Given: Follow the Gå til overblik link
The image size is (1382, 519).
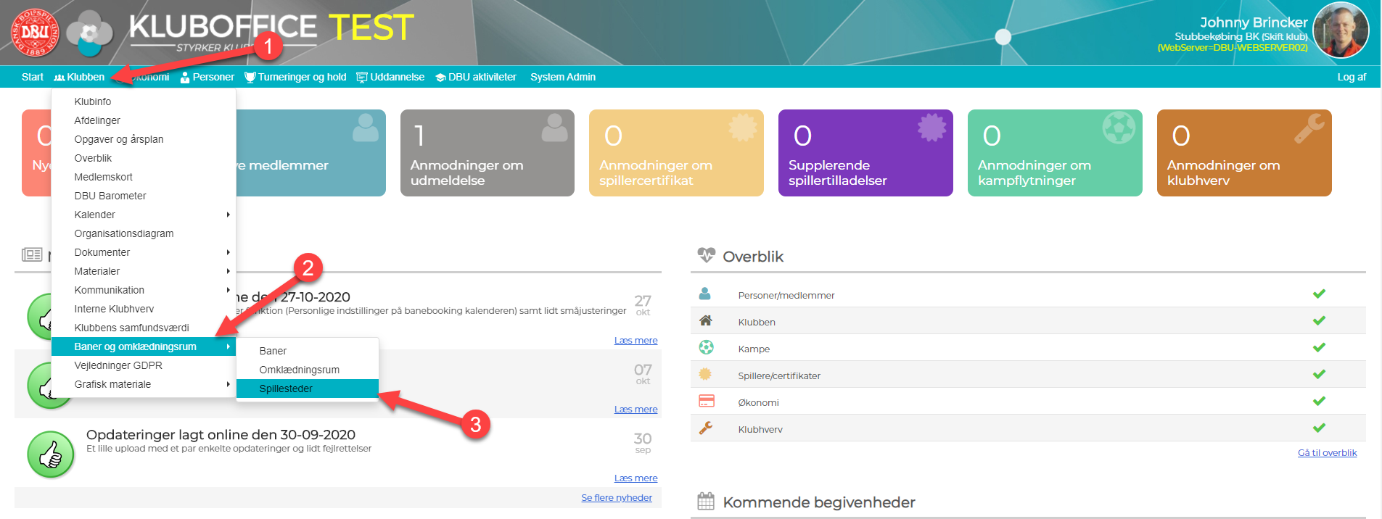Looking at the screenshot, I should coord(1327,453).
